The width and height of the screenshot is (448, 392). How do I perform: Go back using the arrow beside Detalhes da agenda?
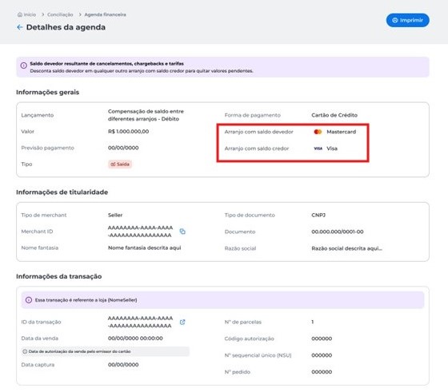[x=20, y=27]
